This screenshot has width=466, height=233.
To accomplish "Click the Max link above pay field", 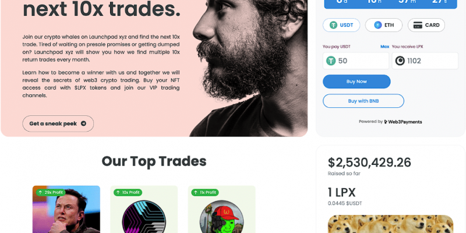I will pos(384,47).
